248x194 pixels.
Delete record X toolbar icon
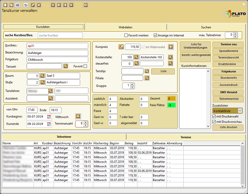pos(39,5)
